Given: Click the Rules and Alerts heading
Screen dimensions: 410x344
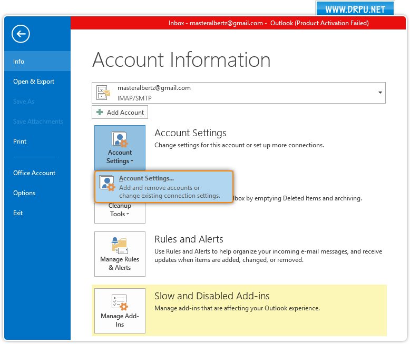Looking at the screenshot, I should point(189,239).
